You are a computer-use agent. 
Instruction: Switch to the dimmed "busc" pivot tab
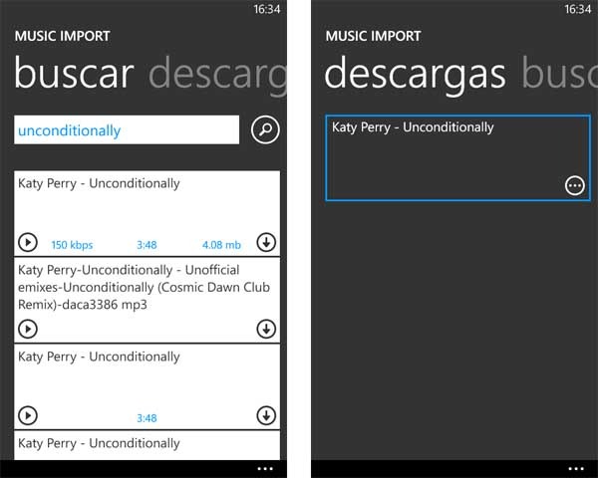559,75
